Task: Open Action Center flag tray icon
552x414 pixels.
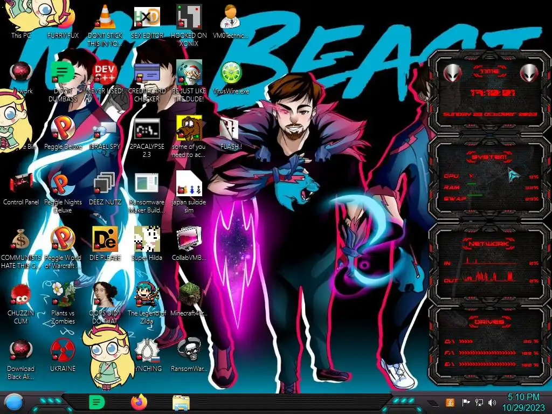Action: (x=466, y=402)
